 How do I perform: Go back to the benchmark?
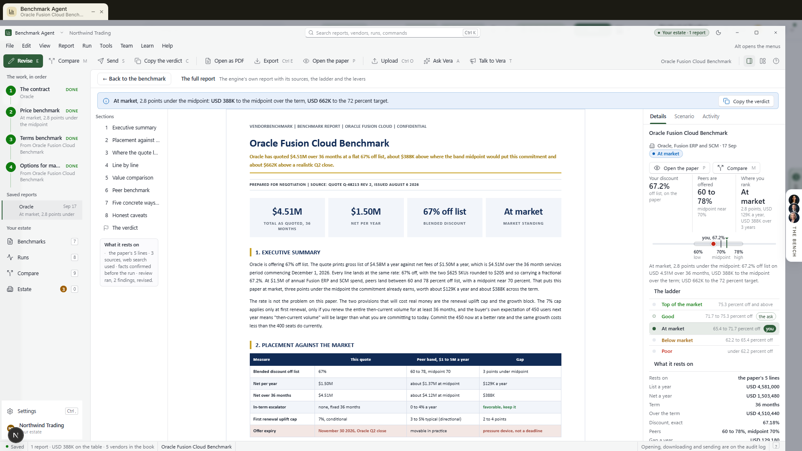point(134,79)
